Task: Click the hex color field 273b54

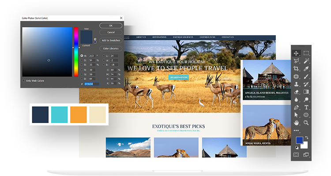Action: (x=92, y=84)
